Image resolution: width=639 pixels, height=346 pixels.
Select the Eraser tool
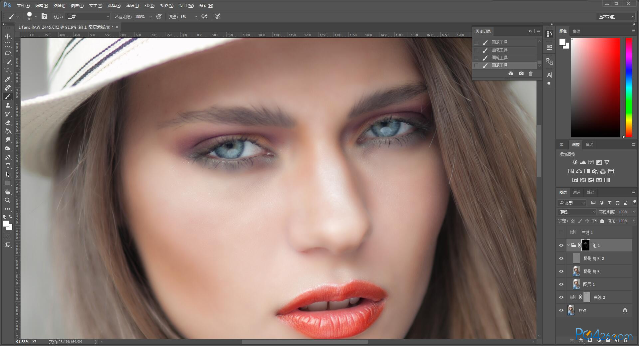click(x=8, y=122)
